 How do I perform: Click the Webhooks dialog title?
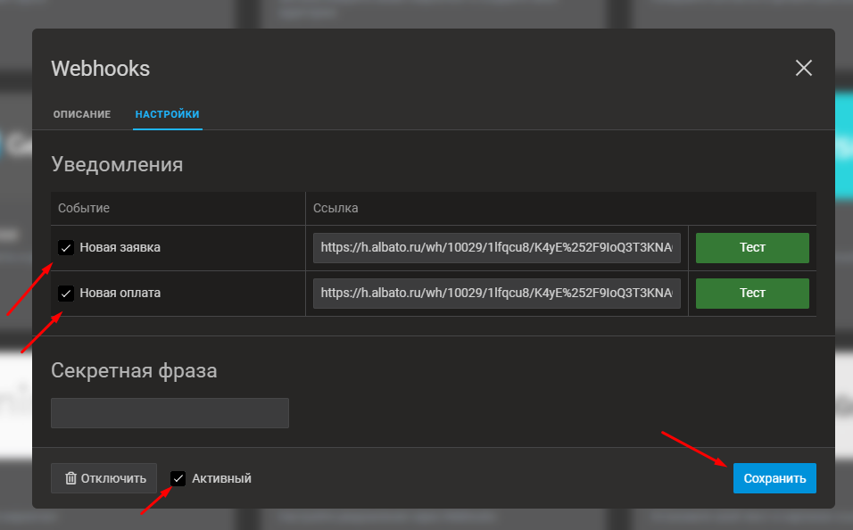(101, 69)
